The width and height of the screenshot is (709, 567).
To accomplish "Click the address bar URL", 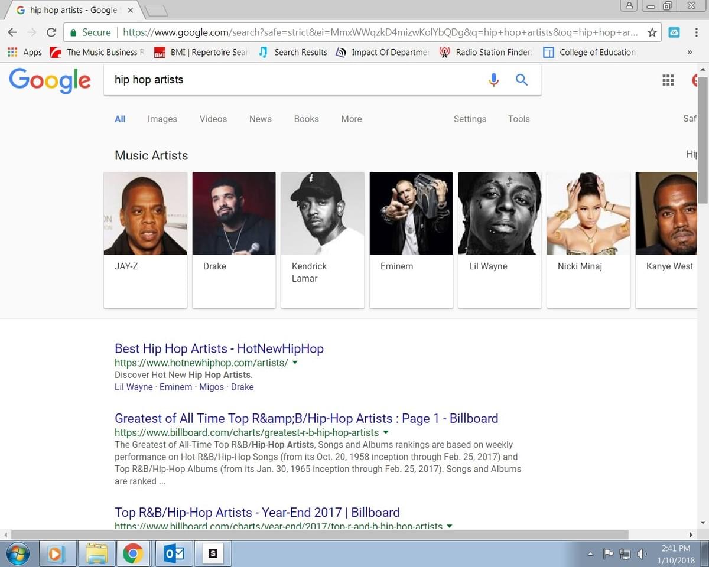I will pyautogui.click(x=380, y=32).
